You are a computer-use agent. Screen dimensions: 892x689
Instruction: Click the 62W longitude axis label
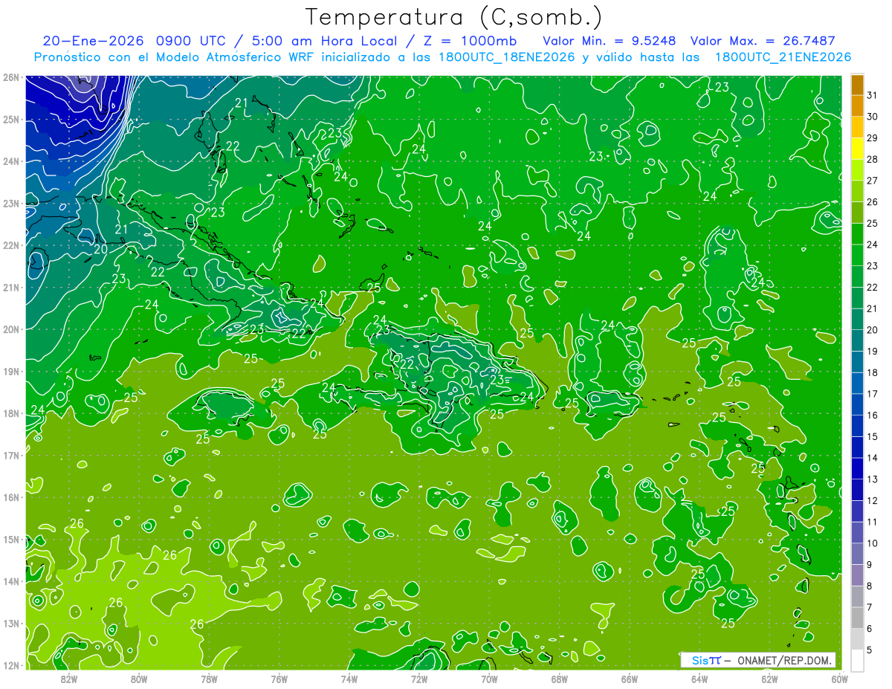(769, 679)
